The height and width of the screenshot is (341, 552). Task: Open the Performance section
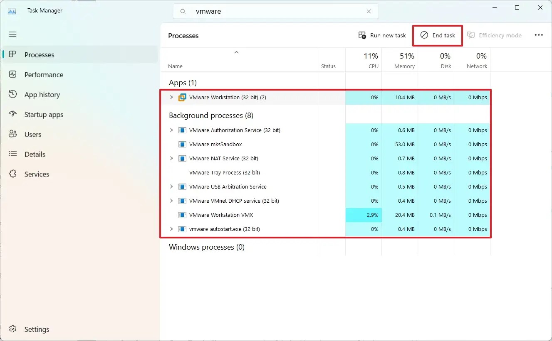pyautogui.click(x=44, y=75)
